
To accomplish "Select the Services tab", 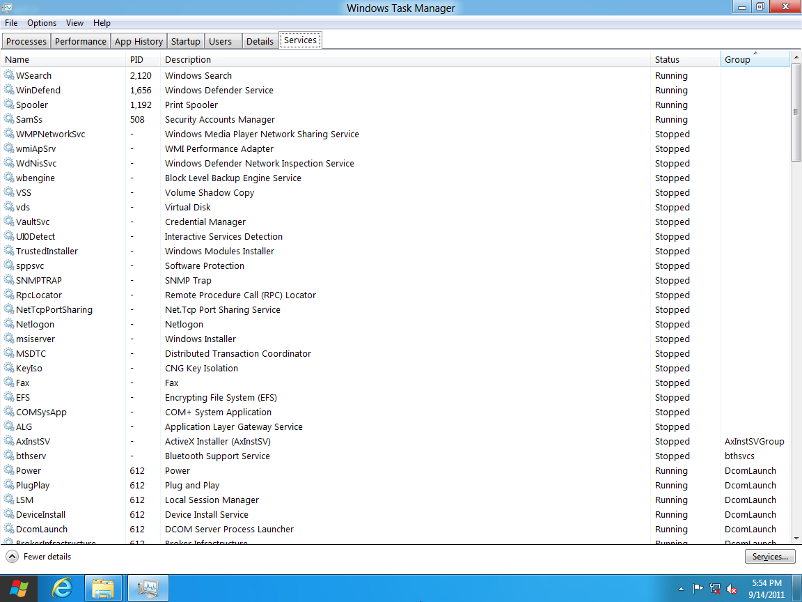I will click(x=300, y=40).
